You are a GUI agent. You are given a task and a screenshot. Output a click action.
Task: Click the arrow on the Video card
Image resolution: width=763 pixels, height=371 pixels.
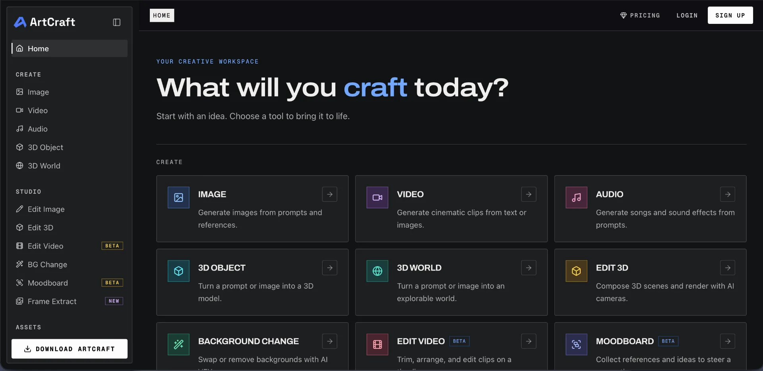pyautogui.click(x=529, y=194)
